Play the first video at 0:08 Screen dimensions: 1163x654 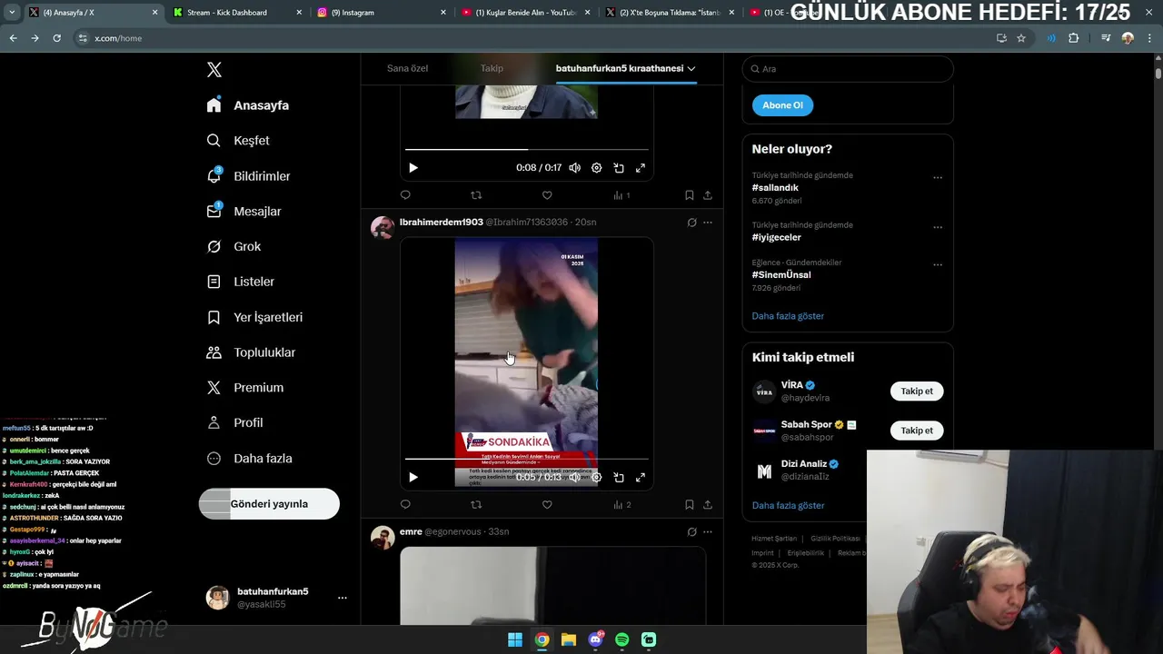[413, 168]
